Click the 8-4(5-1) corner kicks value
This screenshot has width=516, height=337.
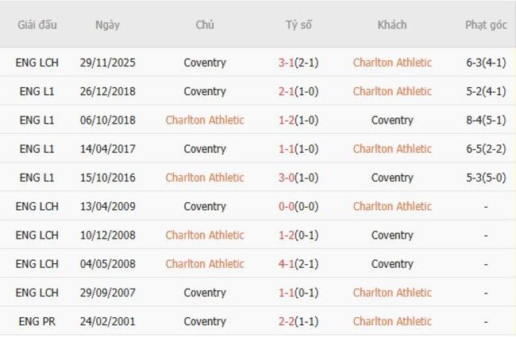[x=486, y=121]
